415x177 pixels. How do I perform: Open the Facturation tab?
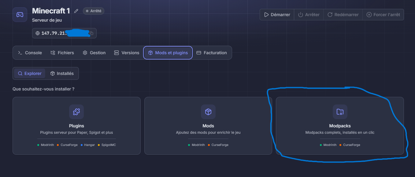coord(212,53)
